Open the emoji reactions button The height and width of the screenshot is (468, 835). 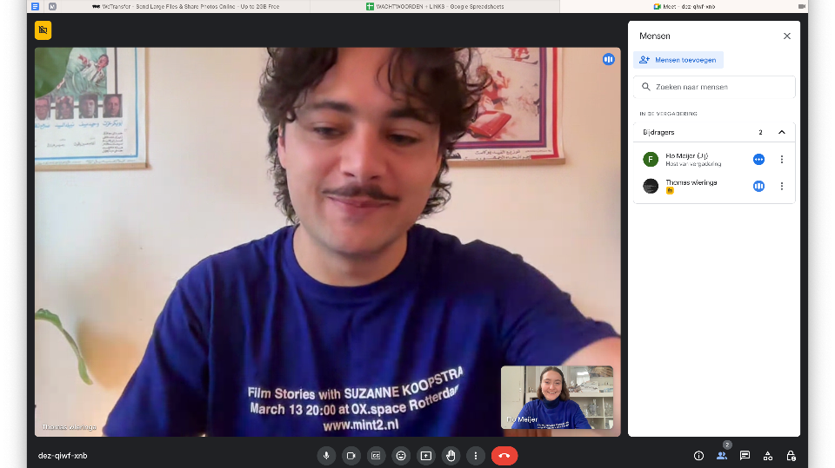pos(401,456)
